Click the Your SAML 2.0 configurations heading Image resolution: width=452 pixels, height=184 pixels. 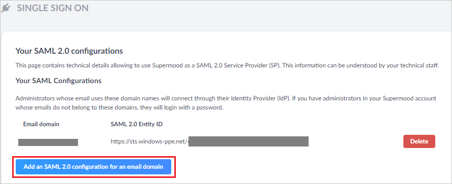click(x=69, y=51)
